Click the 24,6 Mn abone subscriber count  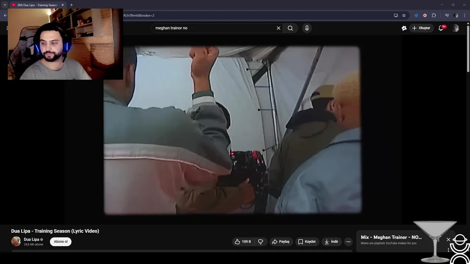coord(33,245)
